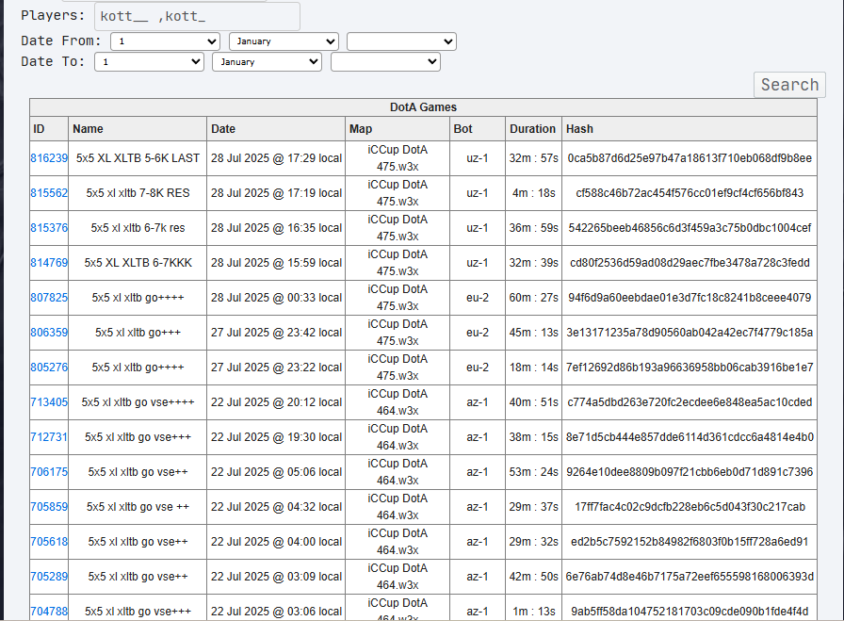Select hash starting with cf588c46b72a
844x621 pixels.
tap(690, 193)
